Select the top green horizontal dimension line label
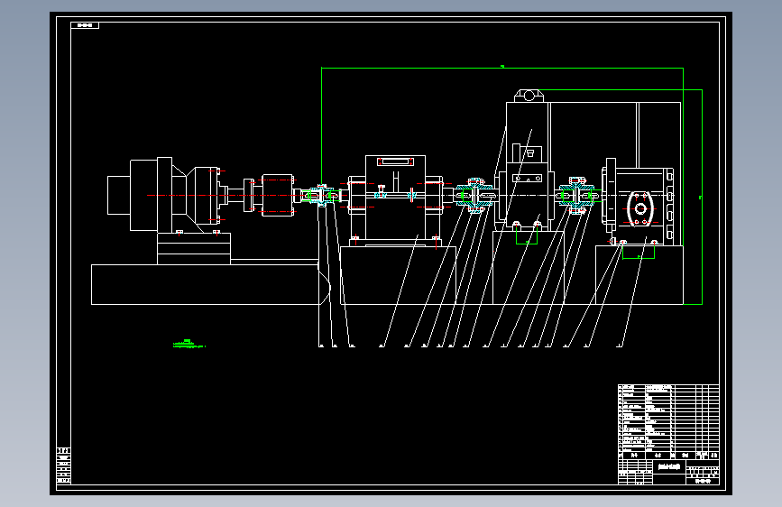Viewport: 782px width, 507px height. (502, 66)
